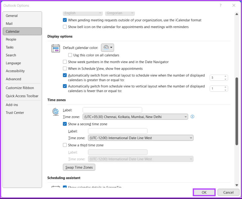The height and width of the screenshot is (199, 242).
Task: Click the help question mark icon
Action: click(x=221, y=5)
